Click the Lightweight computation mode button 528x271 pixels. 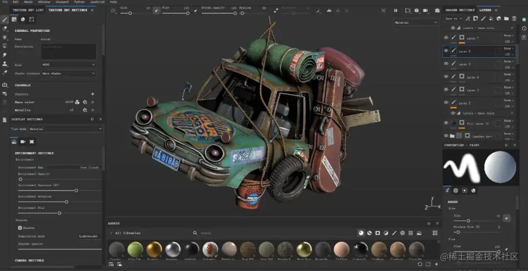coord(88,236)
